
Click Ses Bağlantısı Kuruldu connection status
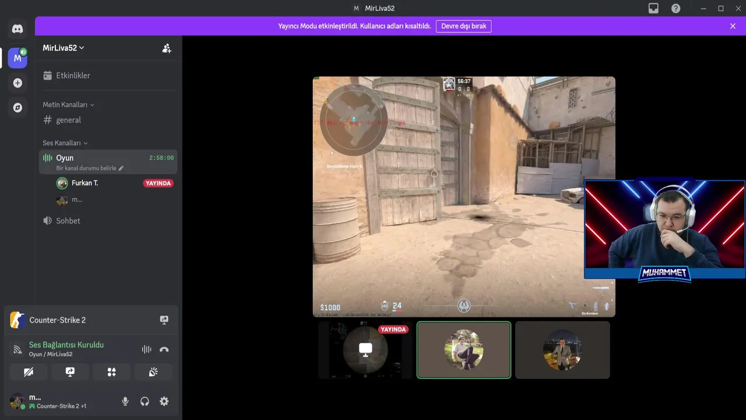click(66, 345)
